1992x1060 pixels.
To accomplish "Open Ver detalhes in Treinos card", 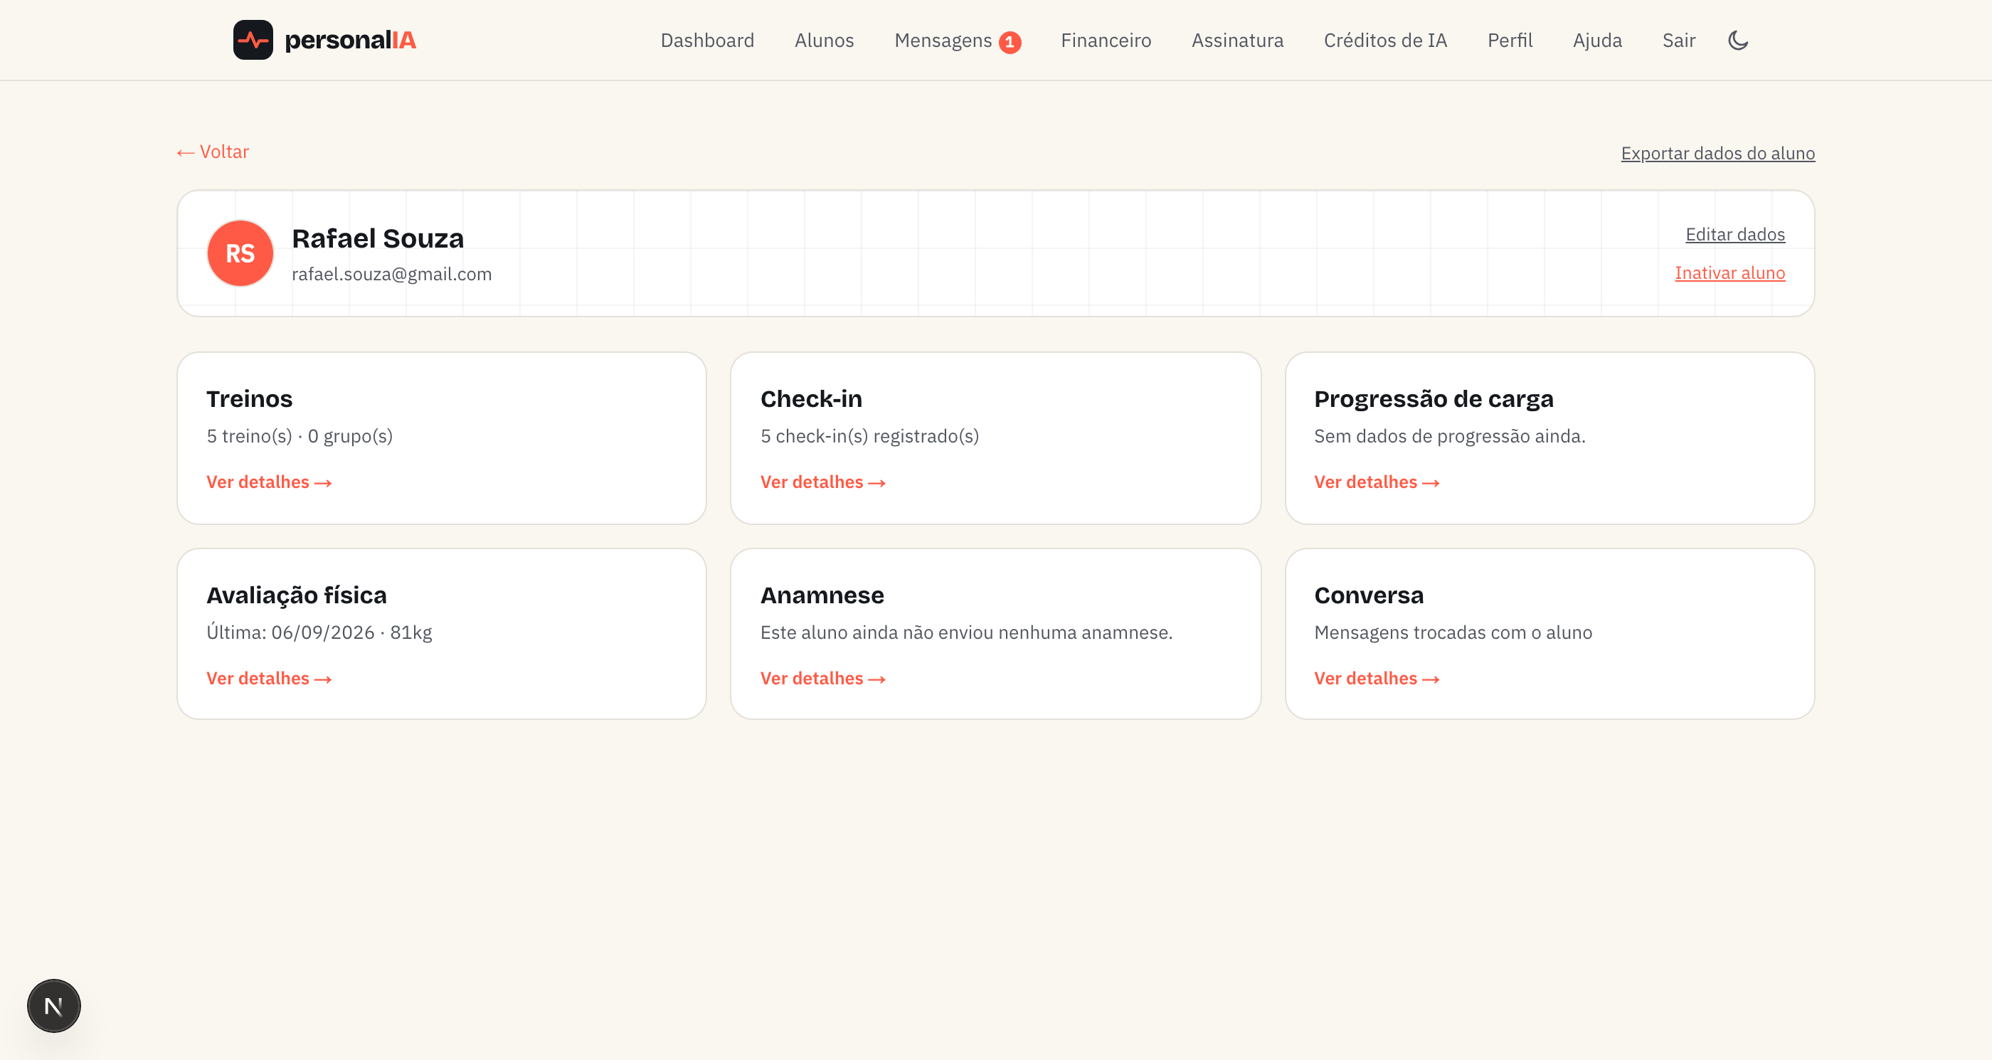I will point(268,482).
